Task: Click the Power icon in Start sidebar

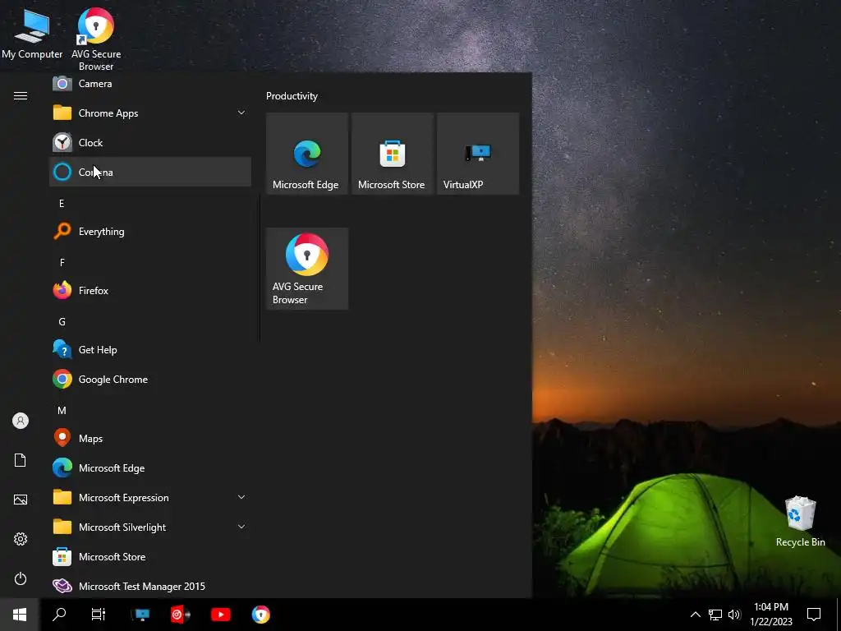Action: [x=21, y=578]
